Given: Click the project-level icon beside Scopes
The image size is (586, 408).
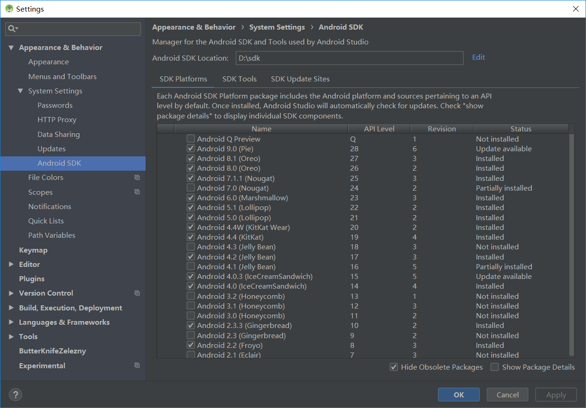Looking at the screenshot, I should (137, 192).
